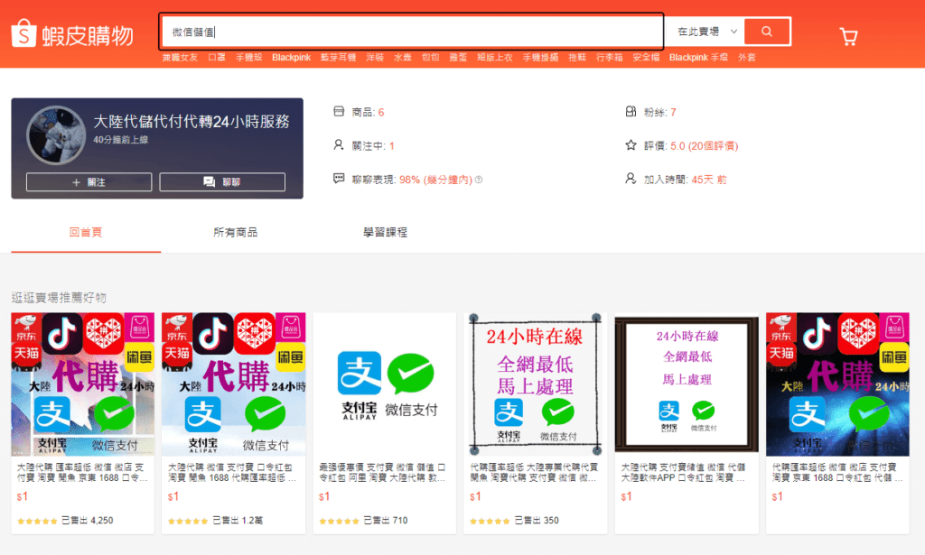The image size is (925, 555).
Task: Click the star rating on 1.2萬 sold product
Action: (188, 521)
